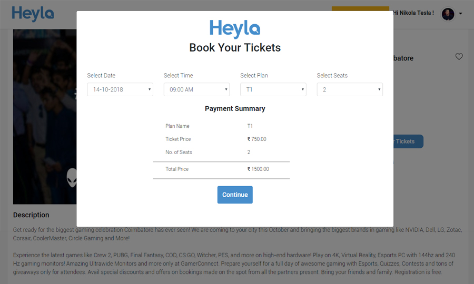Expand the Select Plan dropdown with T1

click(x=273, y=89)
